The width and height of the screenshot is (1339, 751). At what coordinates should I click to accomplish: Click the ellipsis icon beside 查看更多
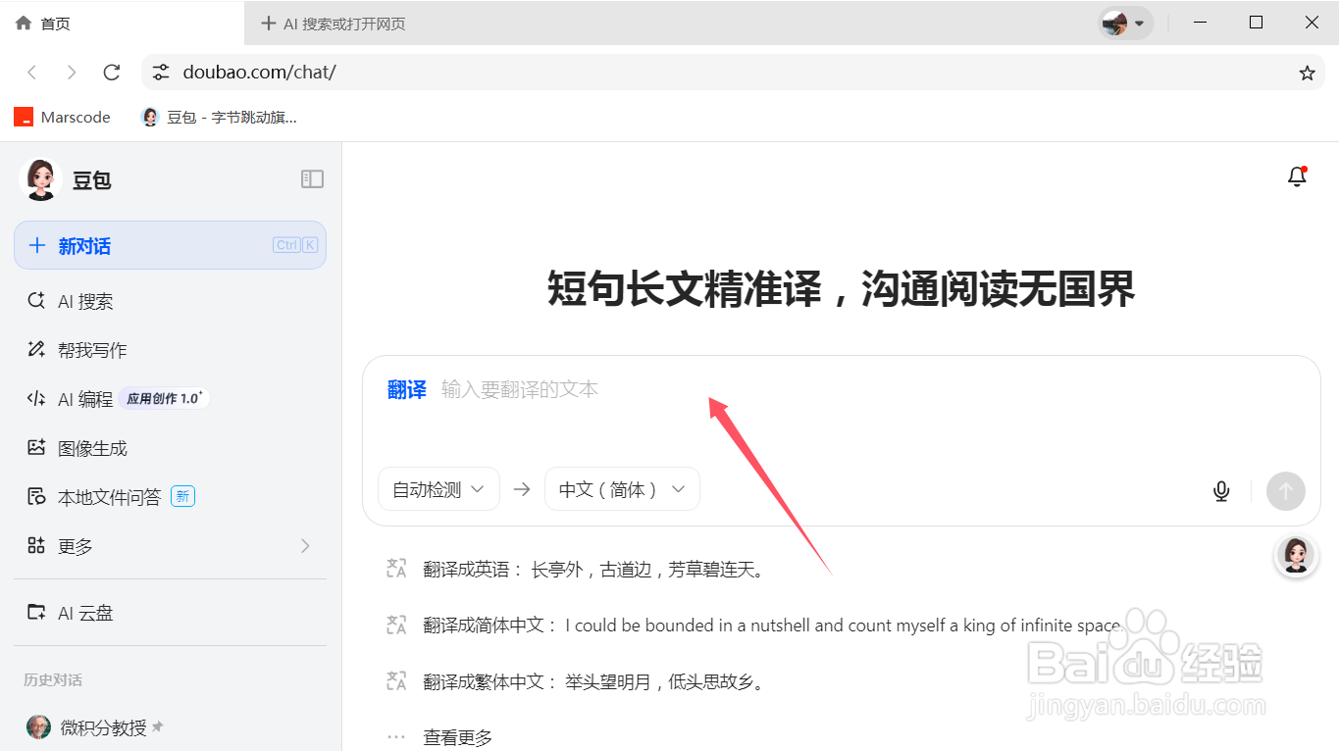[x=396, y=737]
